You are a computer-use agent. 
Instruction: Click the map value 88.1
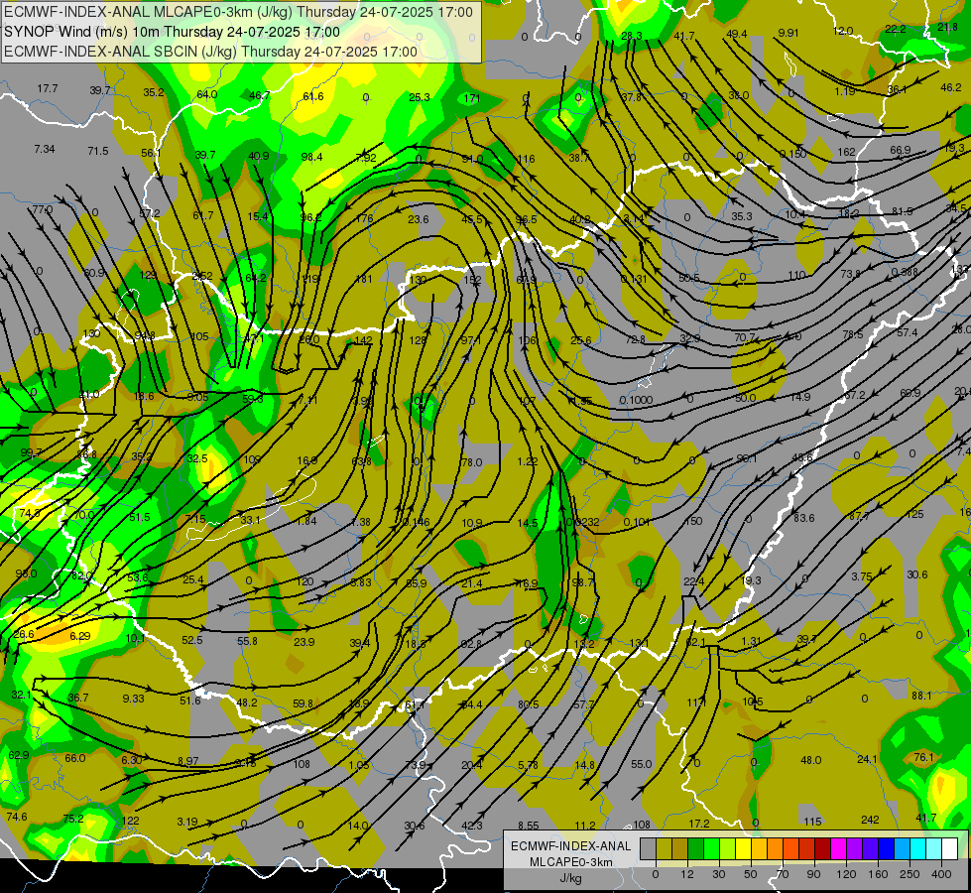click(x=921, y=696)
